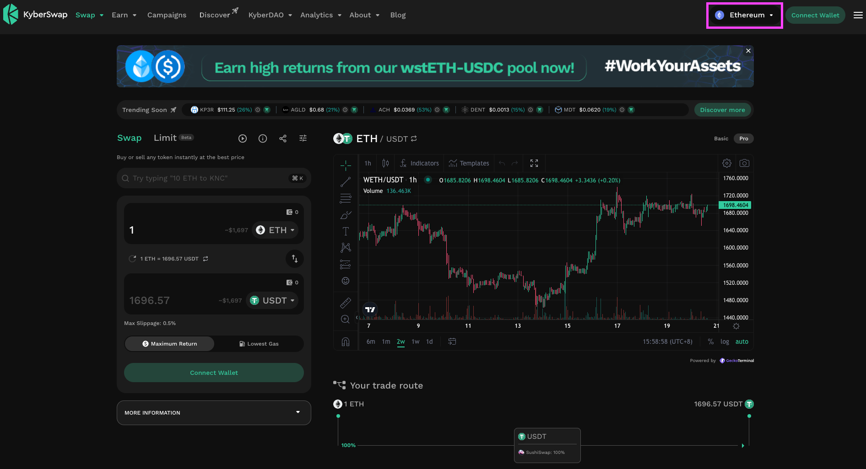Open the ETH token dropdown
This screenshot has height=469, width=866.
pos(275,230)
